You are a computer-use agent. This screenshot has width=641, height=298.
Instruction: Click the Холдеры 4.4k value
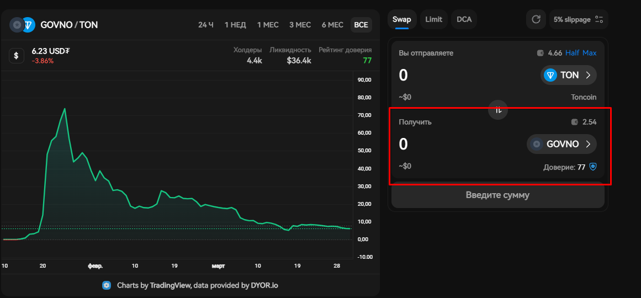(x=255, y=61)
